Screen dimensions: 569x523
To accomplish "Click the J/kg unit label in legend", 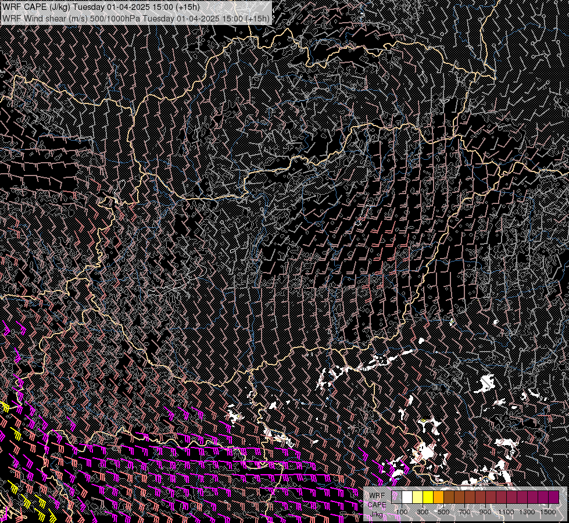I will [376, 514].
